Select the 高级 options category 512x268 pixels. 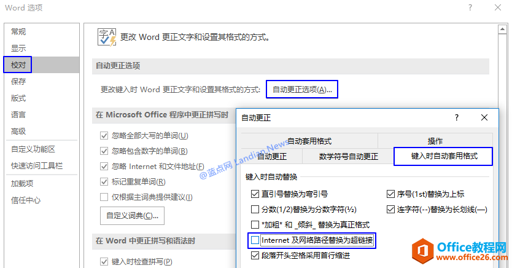pos(18,132)
